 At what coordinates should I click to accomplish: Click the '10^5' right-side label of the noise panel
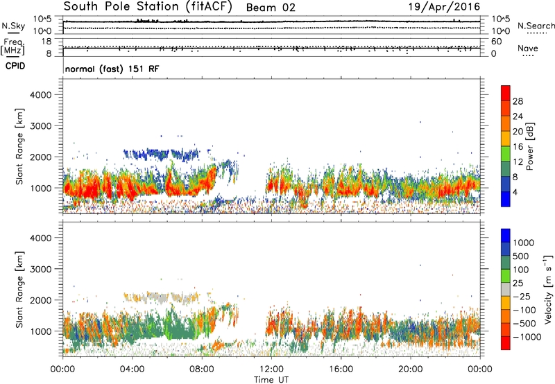pyautogui.click(x=501, y=19)
